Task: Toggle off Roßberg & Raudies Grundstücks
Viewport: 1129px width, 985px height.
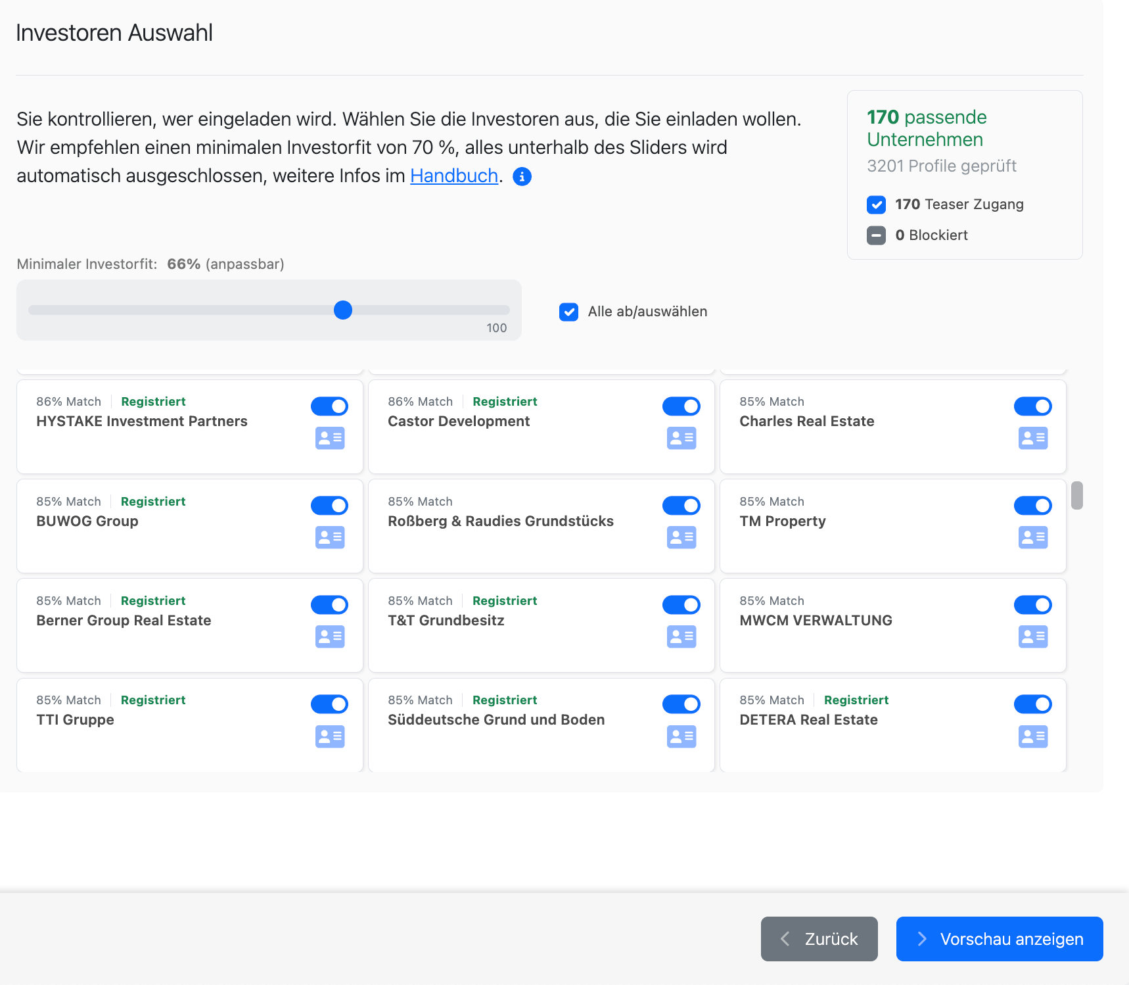Action: pos(681,506)
